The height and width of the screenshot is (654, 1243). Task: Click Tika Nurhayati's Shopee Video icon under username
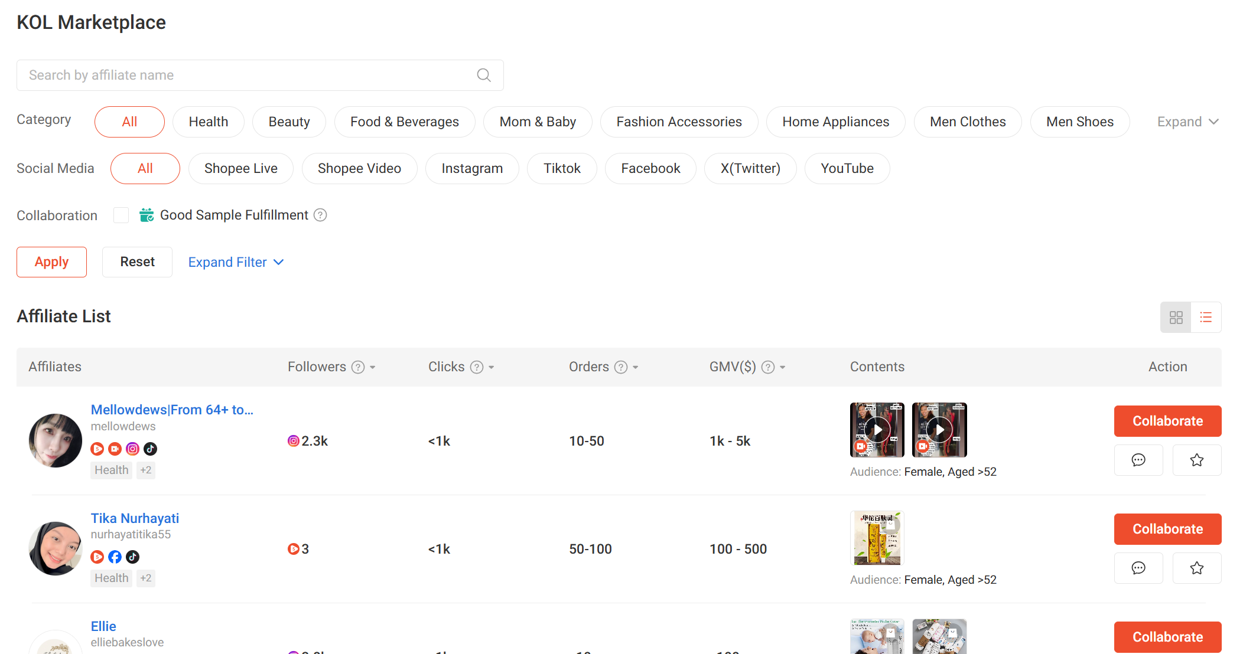[x=97, y=557]
